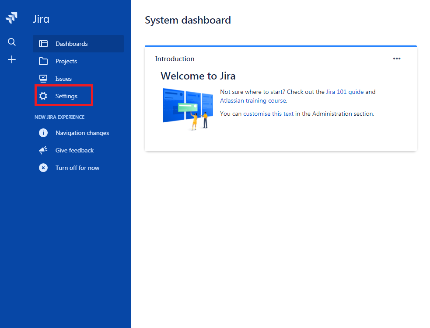Click the System dashboard heading

188,20
